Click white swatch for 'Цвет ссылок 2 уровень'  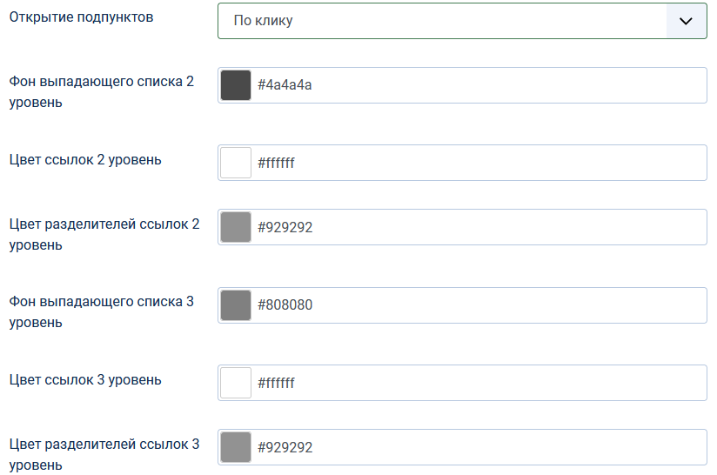coord(236,163)
